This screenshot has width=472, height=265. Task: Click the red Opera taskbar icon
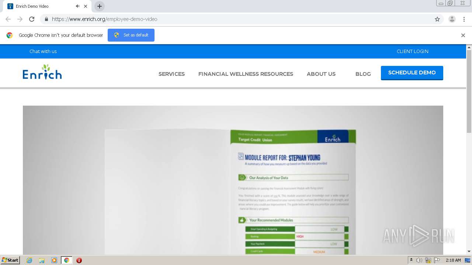[79, 260]
